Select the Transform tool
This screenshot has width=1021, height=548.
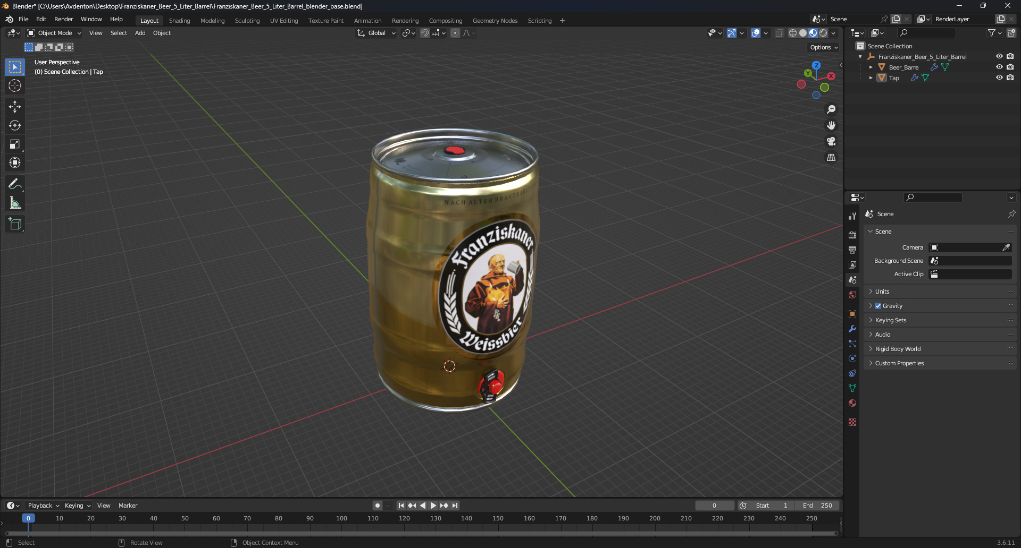coord(15,162)
